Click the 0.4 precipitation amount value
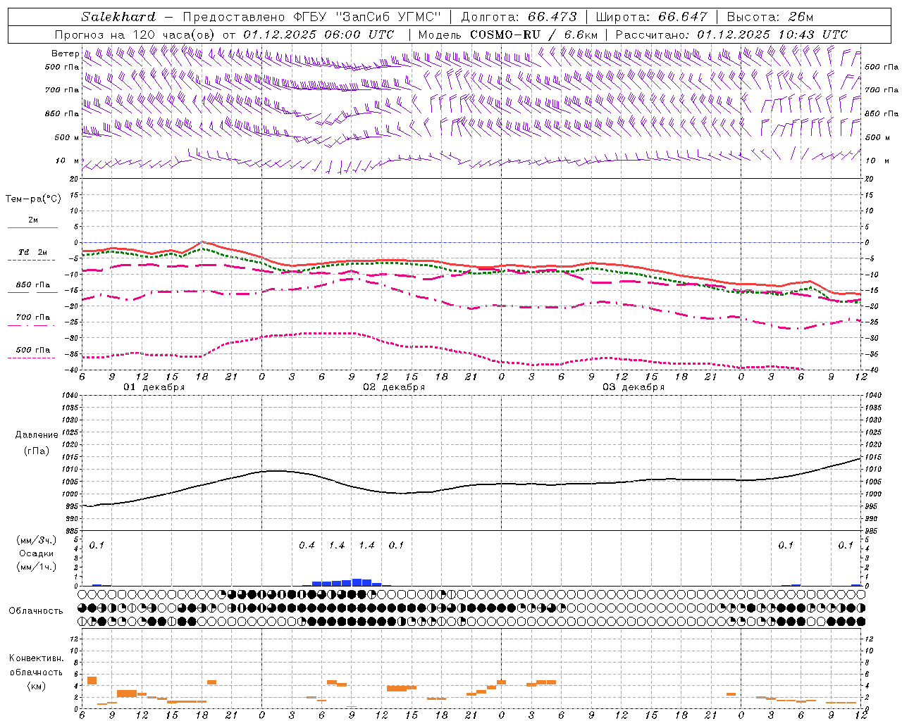The height and width of the screenshot is (721, 902). (307, 545)
